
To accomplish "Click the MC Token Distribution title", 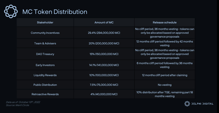I will 54,12.
